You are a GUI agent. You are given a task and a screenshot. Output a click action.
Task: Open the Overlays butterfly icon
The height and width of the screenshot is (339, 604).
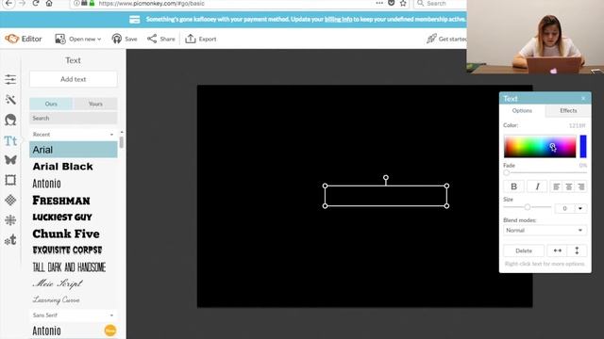pyautogui.click(x=10, y=160)
